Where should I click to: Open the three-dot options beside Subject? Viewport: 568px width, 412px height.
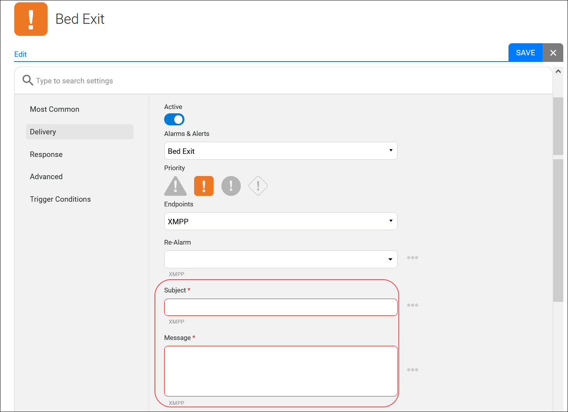(x=412, y=305)
